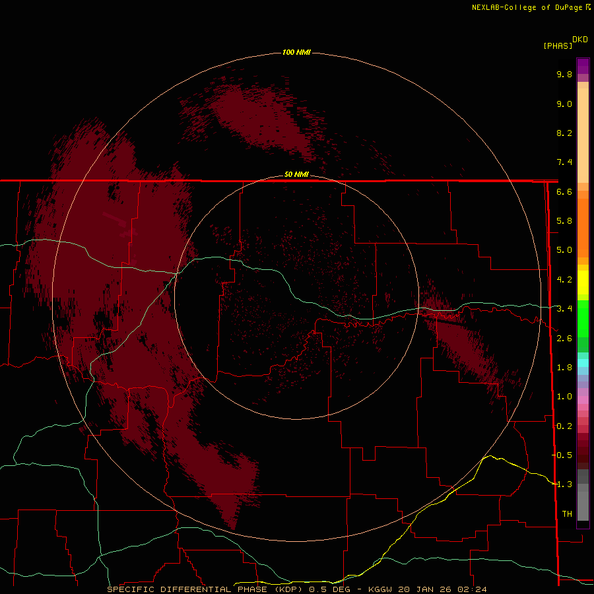Screen dimensions: 594x594
Task: Select the bright green color scale band
Action: click(x=583, y=318)
